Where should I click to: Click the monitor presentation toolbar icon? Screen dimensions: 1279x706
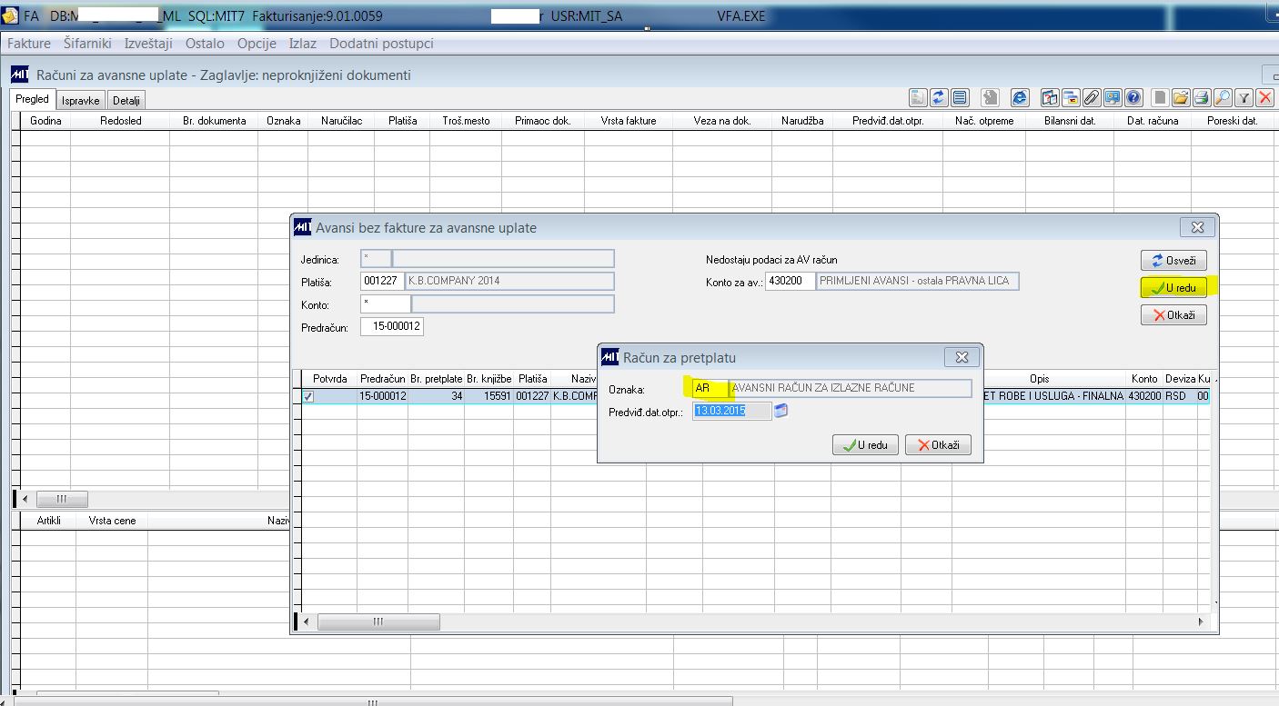pos(1113,97)
